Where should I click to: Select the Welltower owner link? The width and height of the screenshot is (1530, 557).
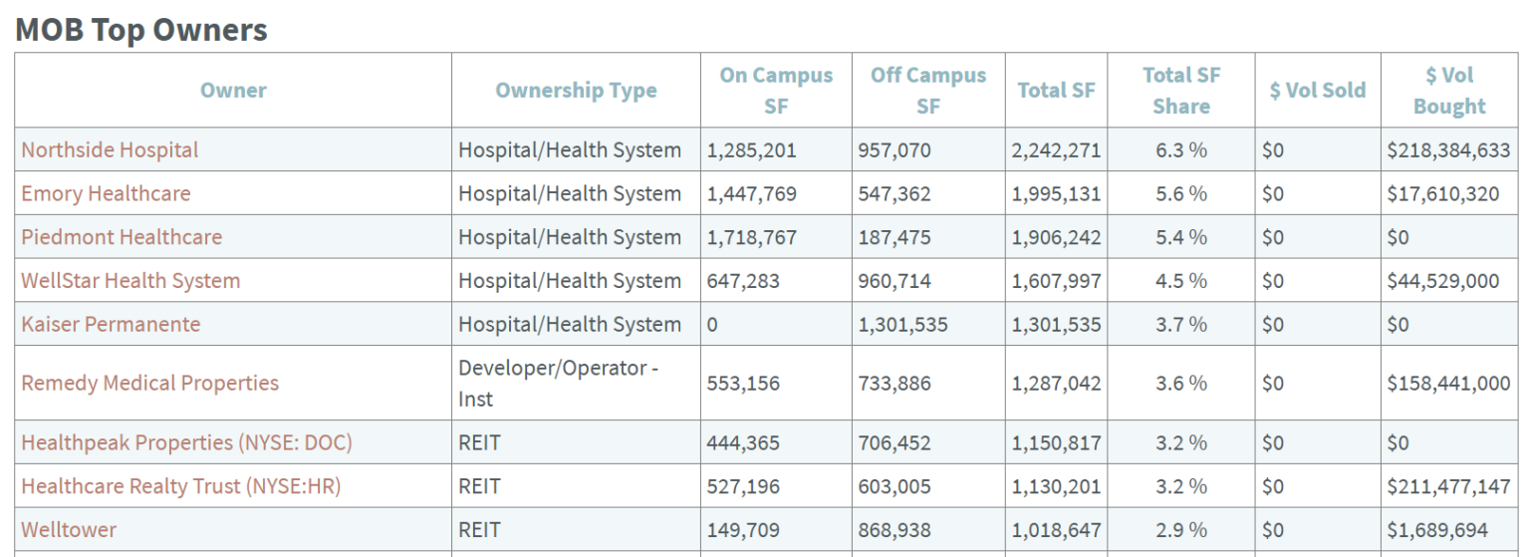pos(69,530)
